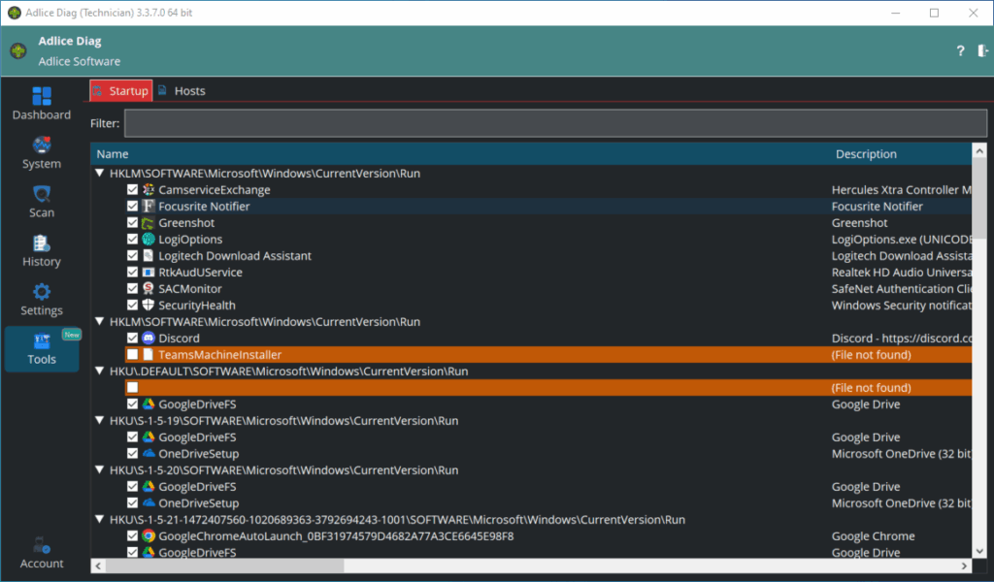Click the help question mark icon
The image size is (994, 582).
coord(960,51)
